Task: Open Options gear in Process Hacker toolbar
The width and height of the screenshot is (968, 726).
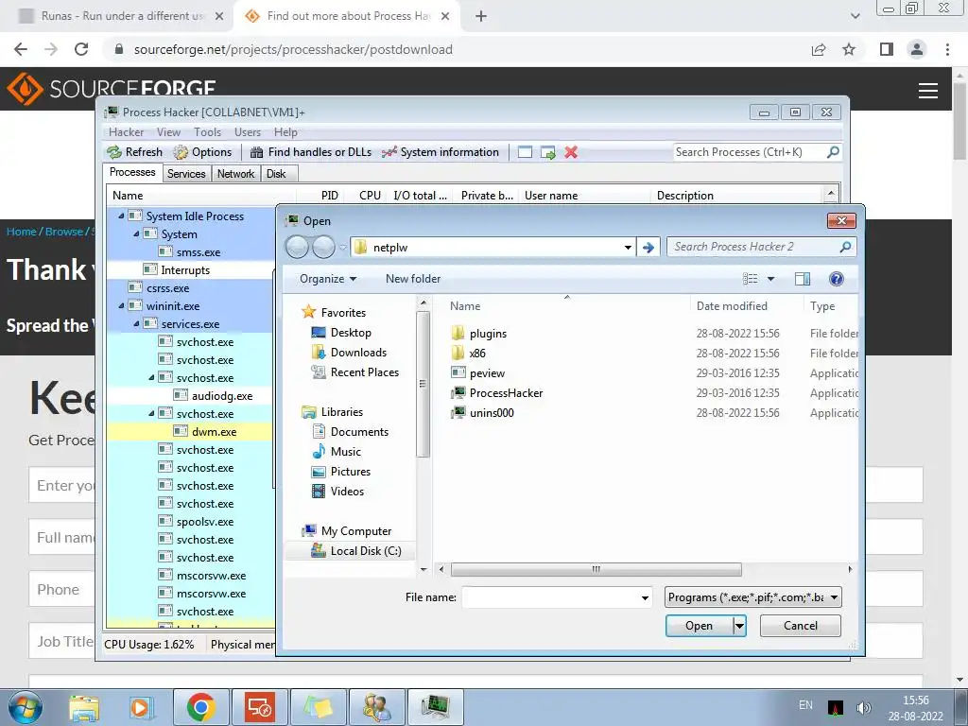Action: tap(181, 152)
